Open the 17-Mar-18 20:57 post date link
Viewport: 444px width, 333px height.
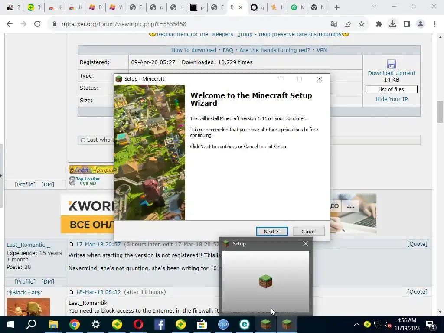pyautogui.click(x=98, y=244)
